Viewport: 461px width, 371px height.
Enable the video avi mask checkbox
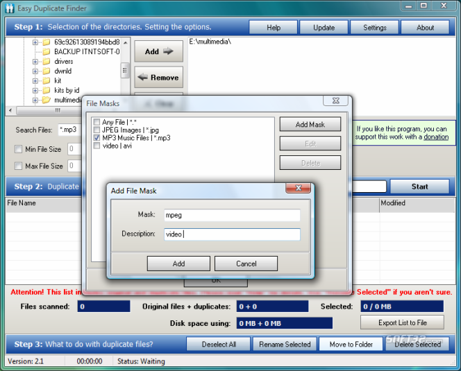(x=97, y=146)
